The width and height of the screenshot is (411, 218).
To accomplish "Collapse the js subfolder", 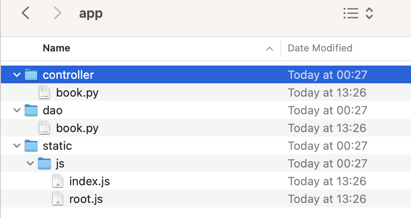I will click(30, 163).
